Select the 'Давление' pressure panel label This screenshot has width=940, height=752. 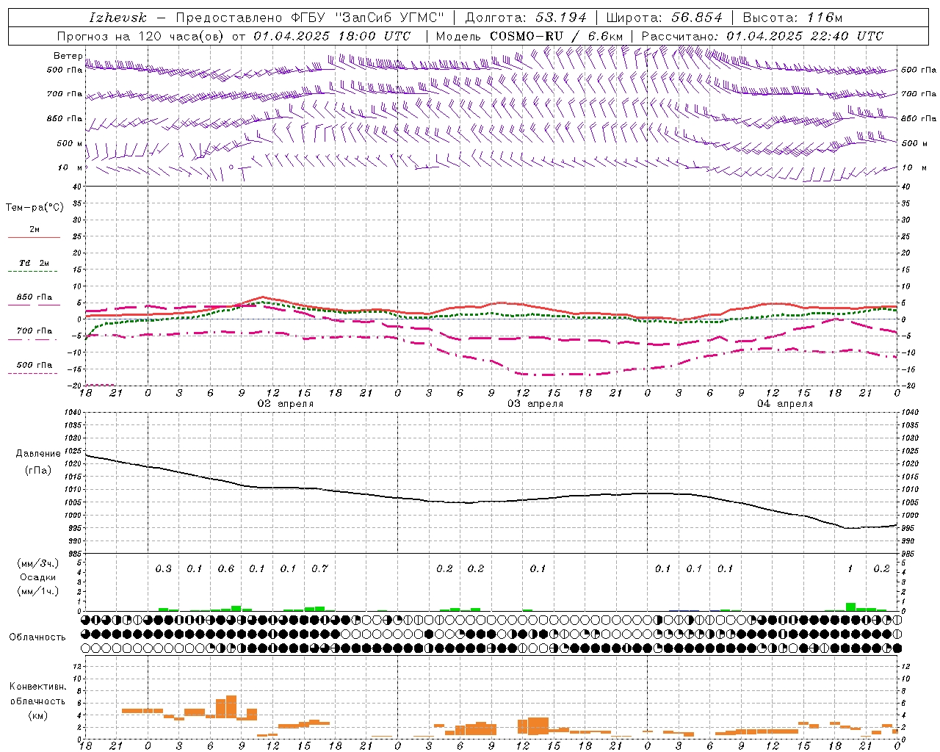click(x=38, y=454)
